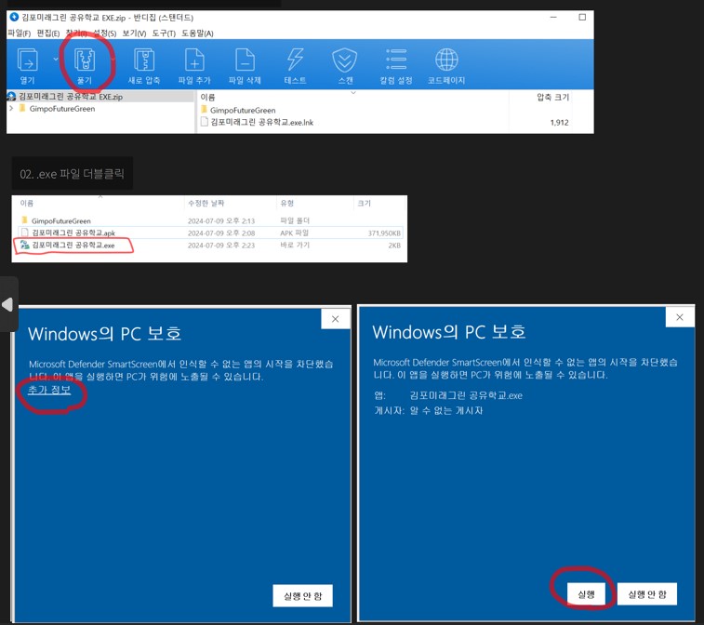Open the 편집(E) menu
This screenshot has width=704, height=625.
point(48,33)
